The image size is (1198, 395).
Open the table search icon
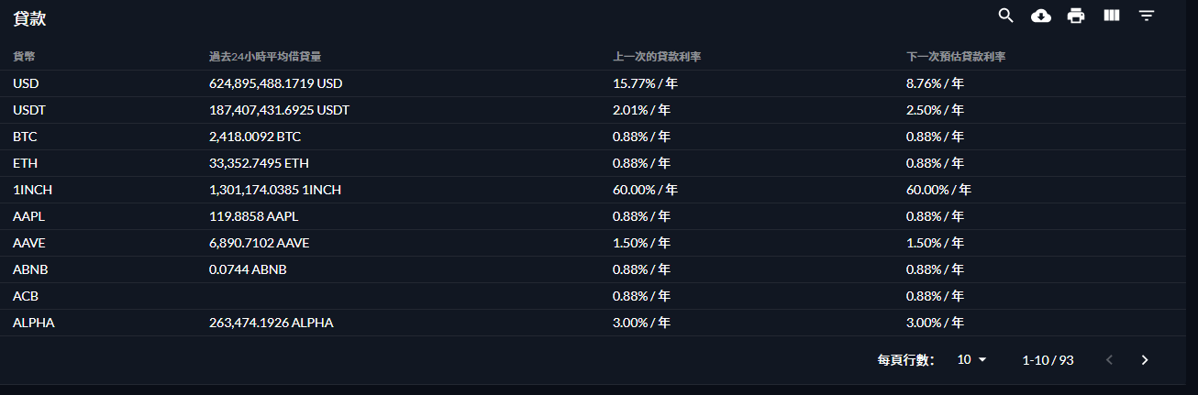click(1006, 16)
